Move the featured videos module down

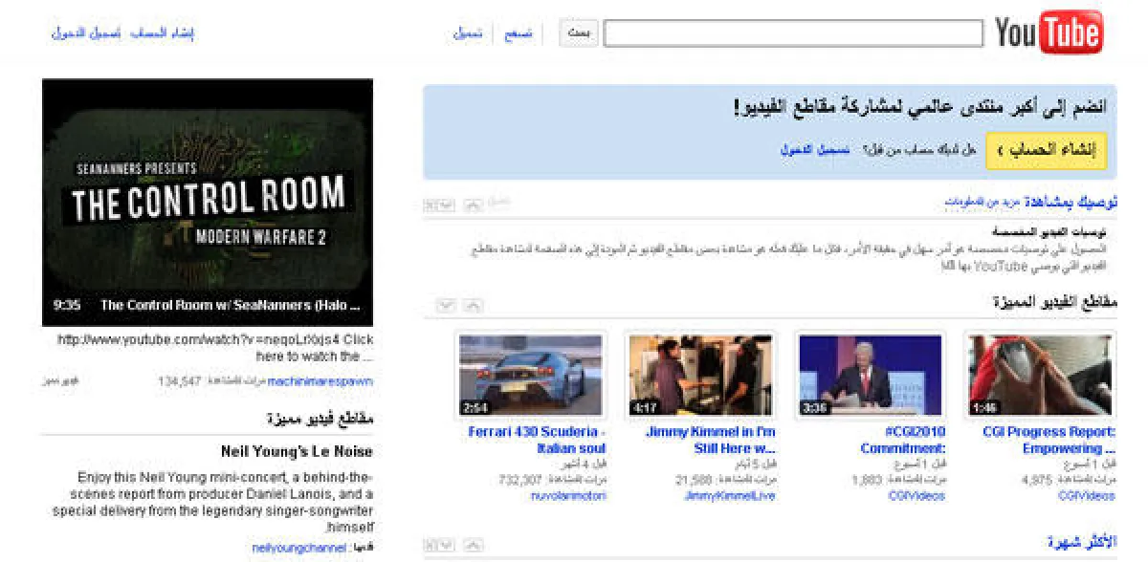click(x=445, y=305)
